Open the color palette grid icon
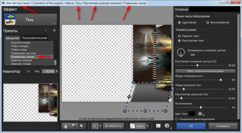The height and width of the screenshot is (133, 242). 200,114
